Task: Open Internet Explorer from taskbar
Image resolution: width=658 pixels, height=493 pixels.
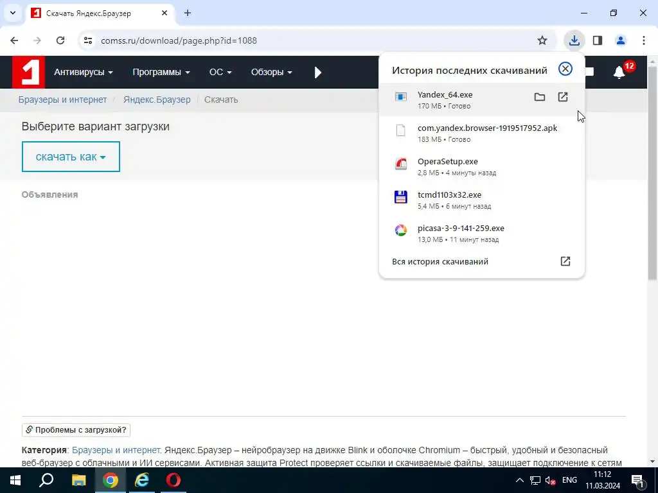Action: (142, 480)
